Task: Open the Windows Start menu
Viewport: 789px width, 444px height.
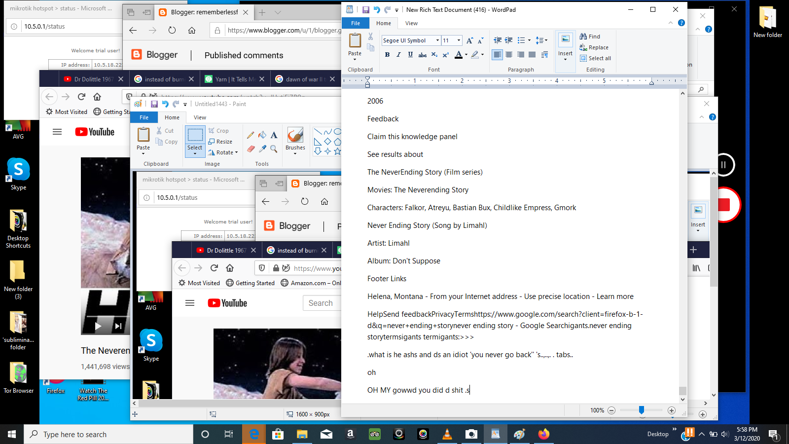Action: (12, 434)
